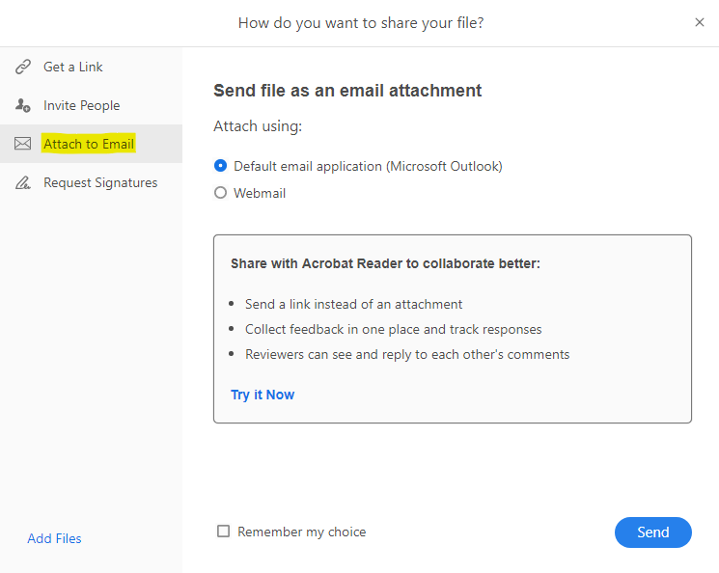The image size is (719, 573).
Task: Choose the Webmail radio button
Action: point(221,193)
